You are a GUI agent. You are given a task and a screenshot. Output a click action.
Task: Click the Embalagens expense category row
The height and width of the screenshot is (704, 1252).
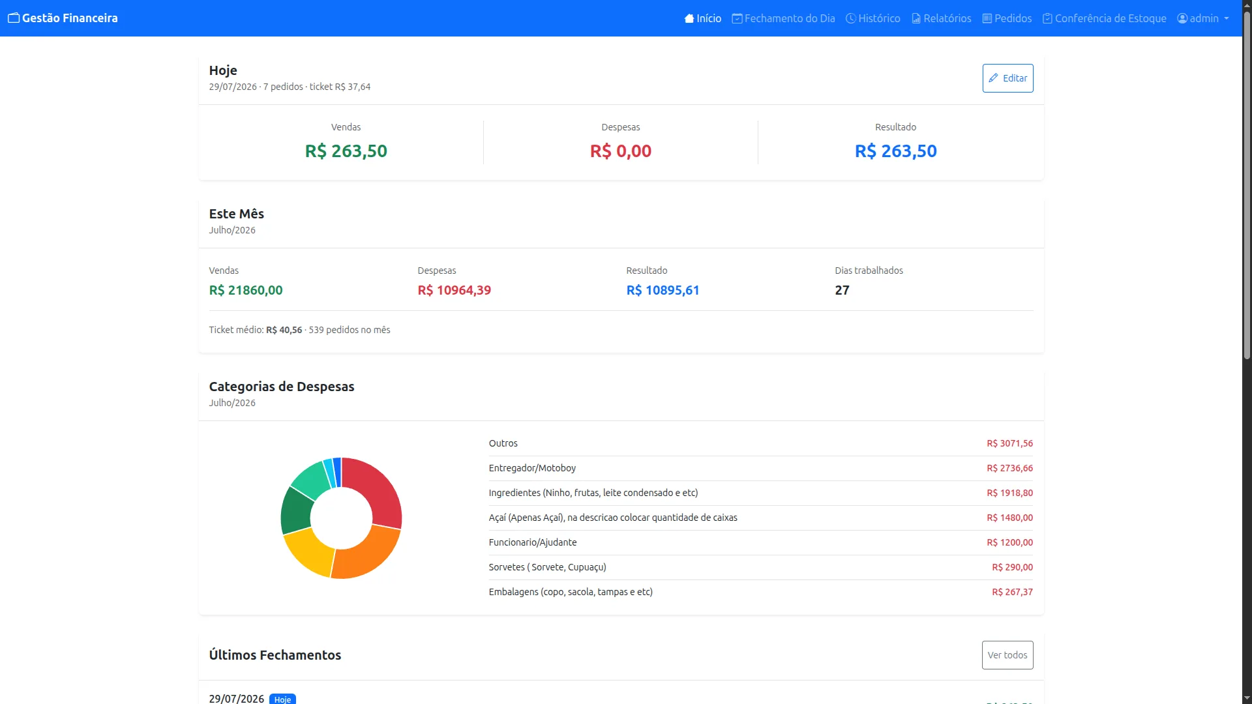(760, 592)
